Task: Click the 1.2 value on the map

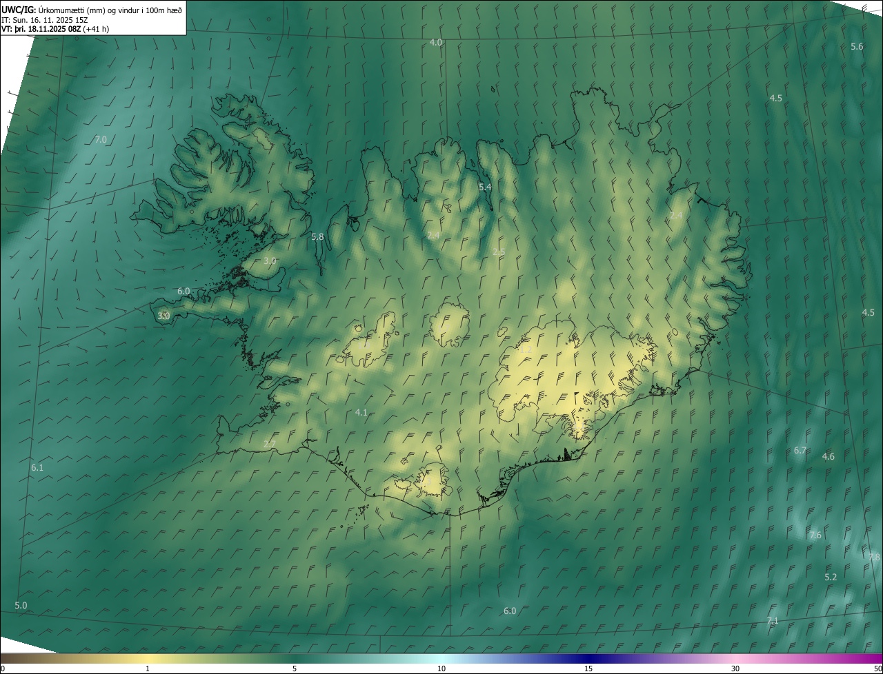Action: 526,351
